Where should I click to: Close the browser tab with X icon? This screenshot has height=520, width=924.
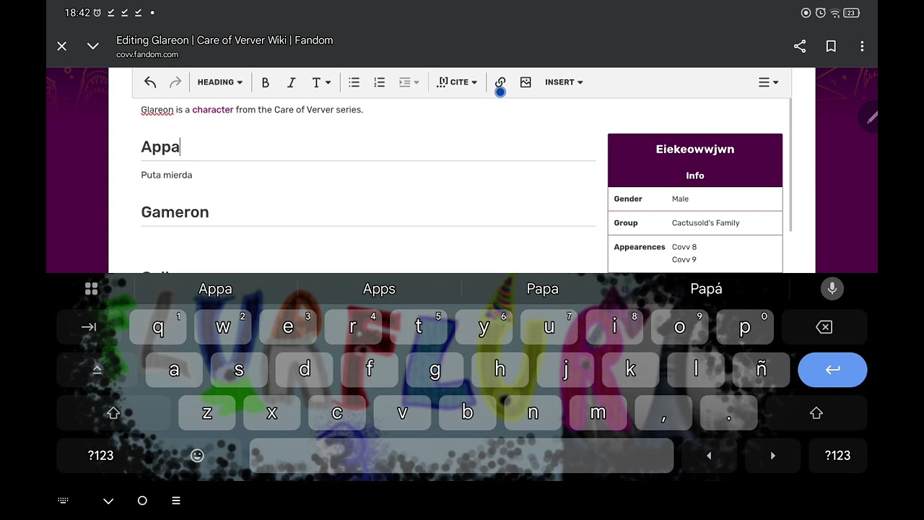[x=62, y=46]
